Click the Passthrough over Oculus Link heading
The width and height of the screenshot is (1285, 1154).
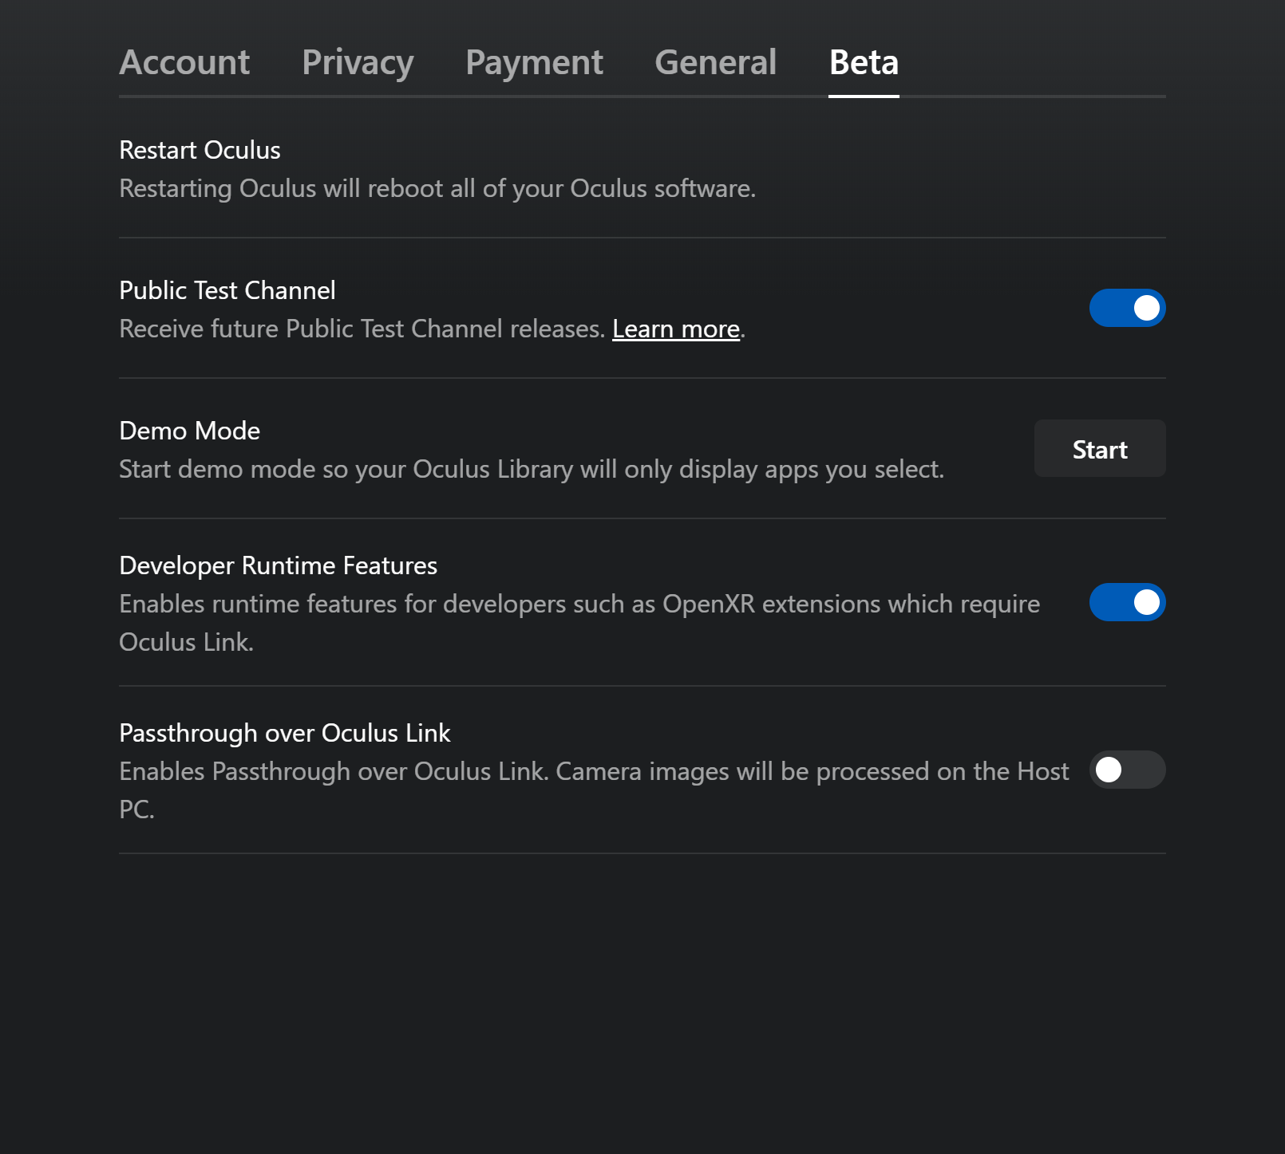(285, 733)
